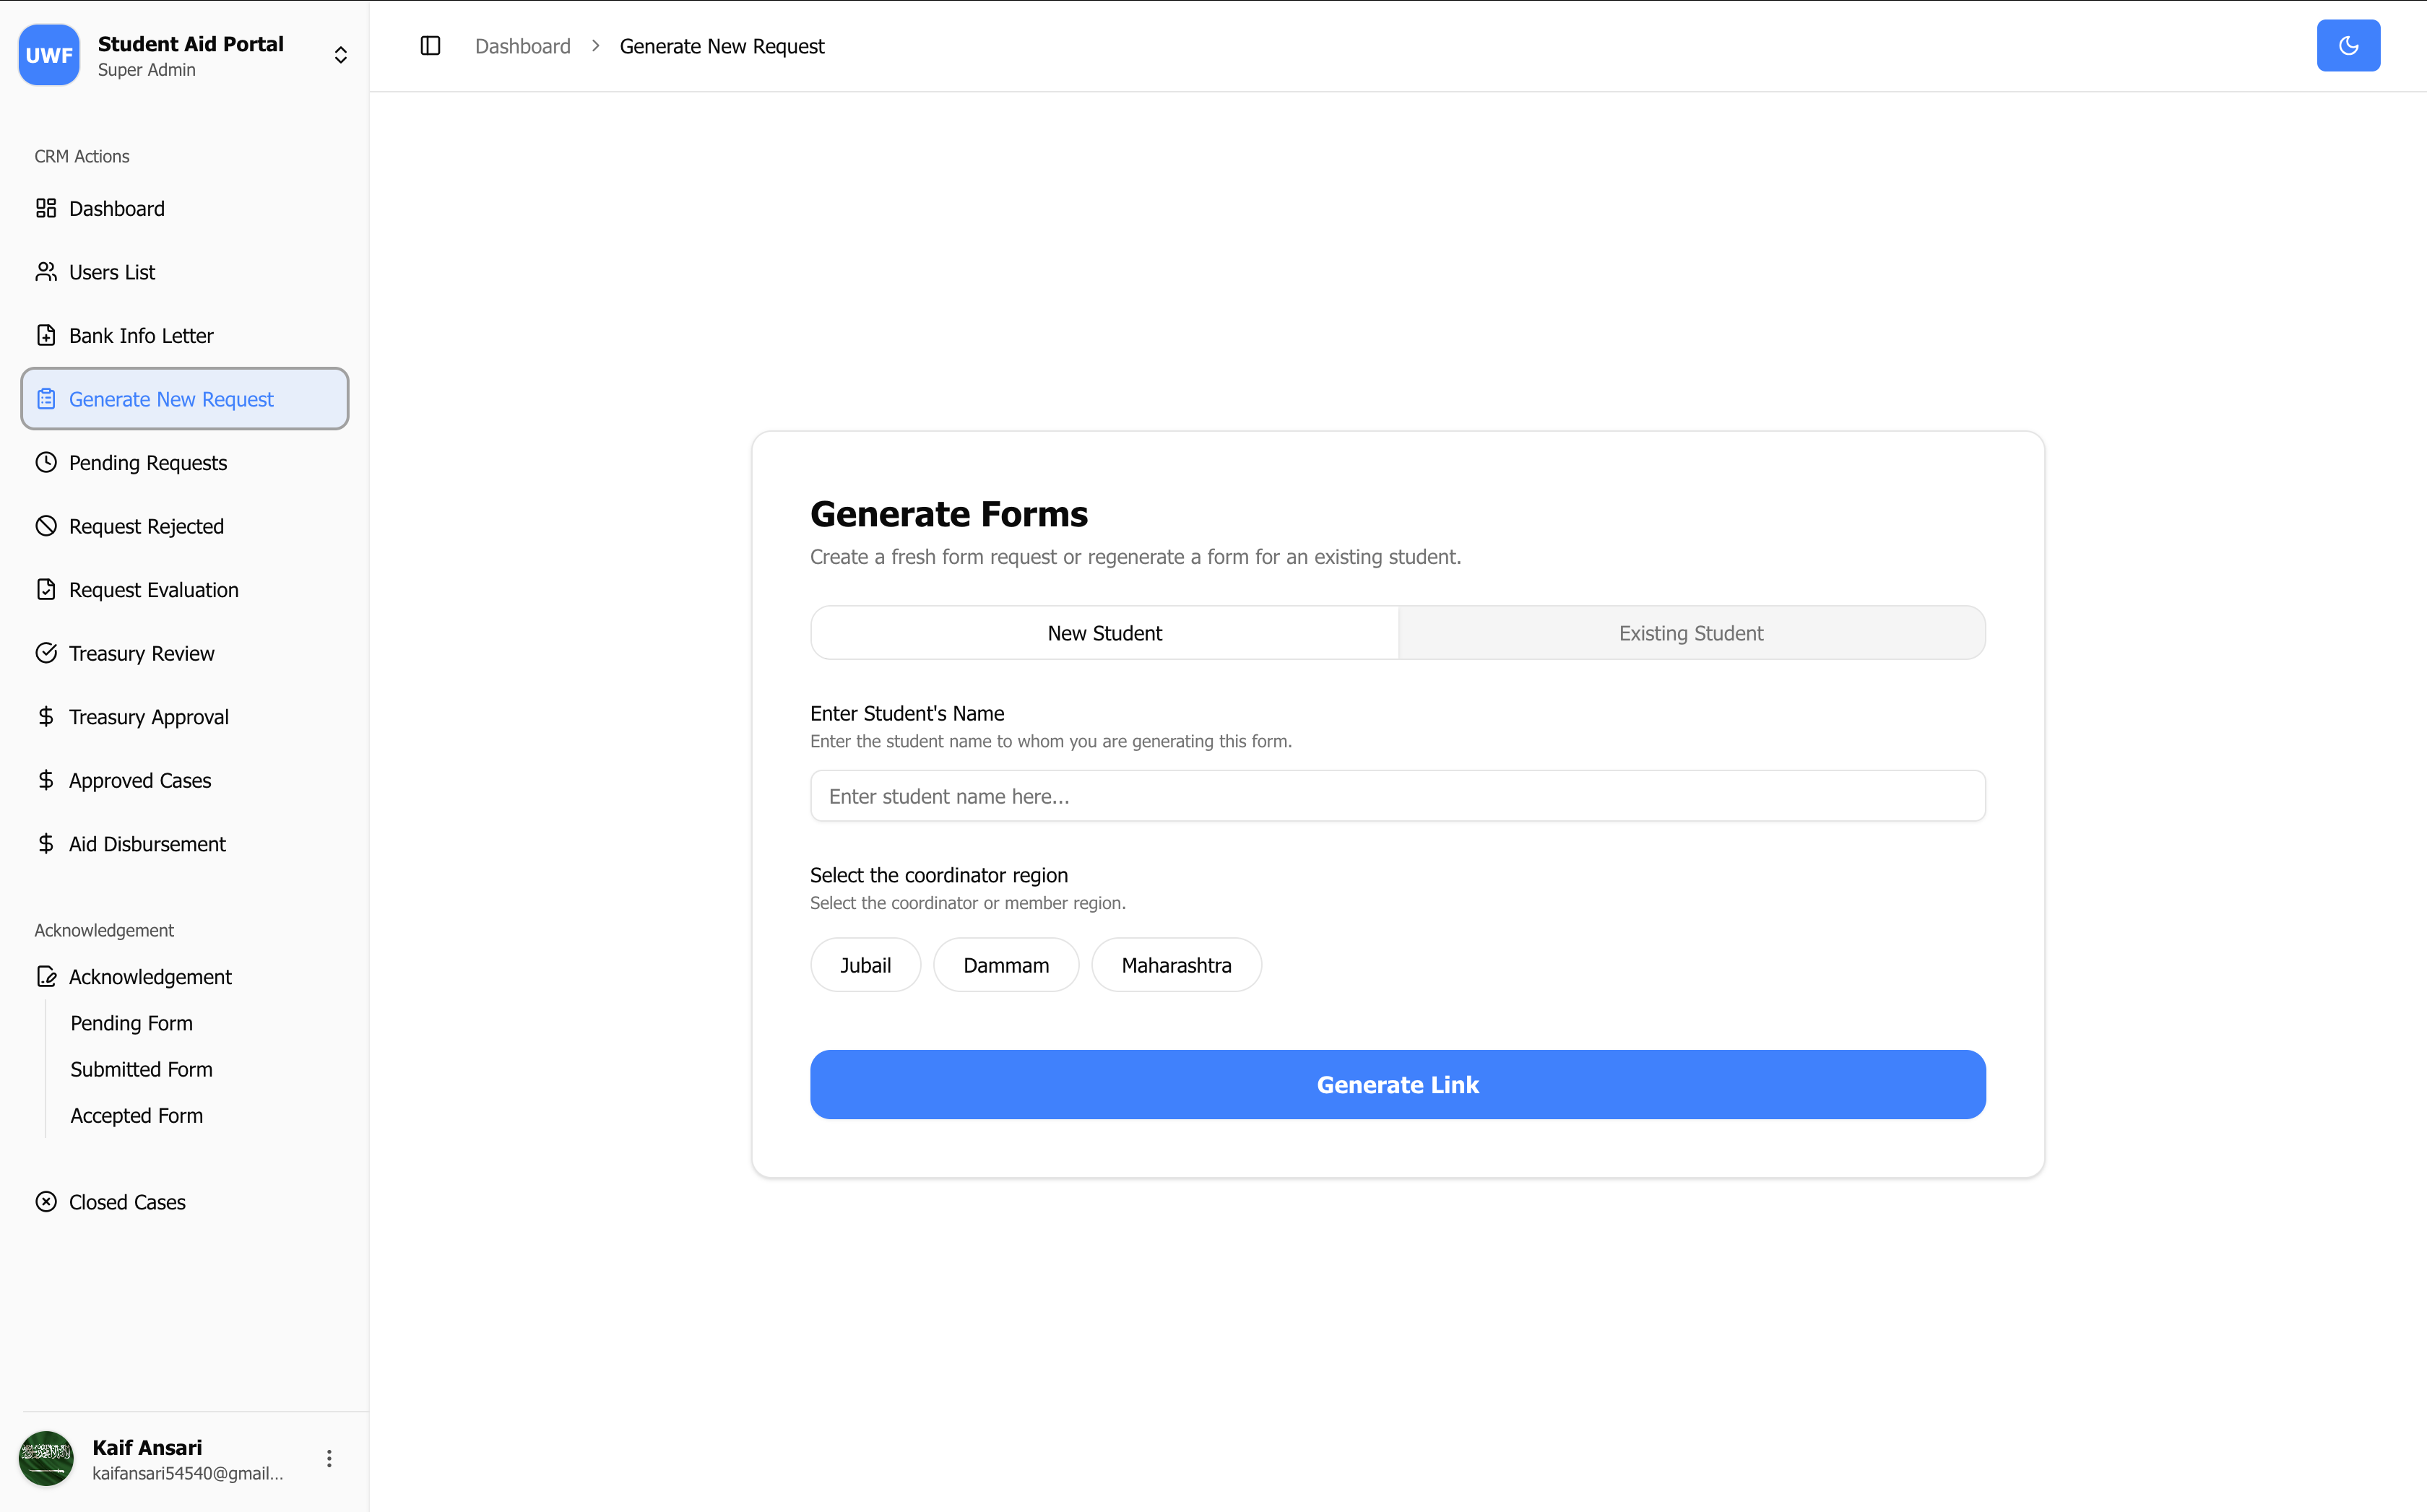2427x1512 pixels.
Task: Select the Jubail region chip
Action: (x=865, y=965)
